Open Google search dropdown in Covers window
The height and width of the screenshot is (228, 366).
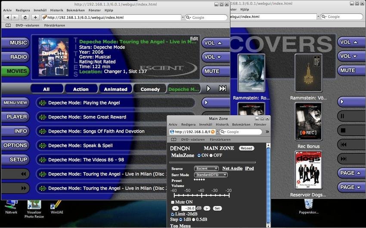click(x=324, y=17)
